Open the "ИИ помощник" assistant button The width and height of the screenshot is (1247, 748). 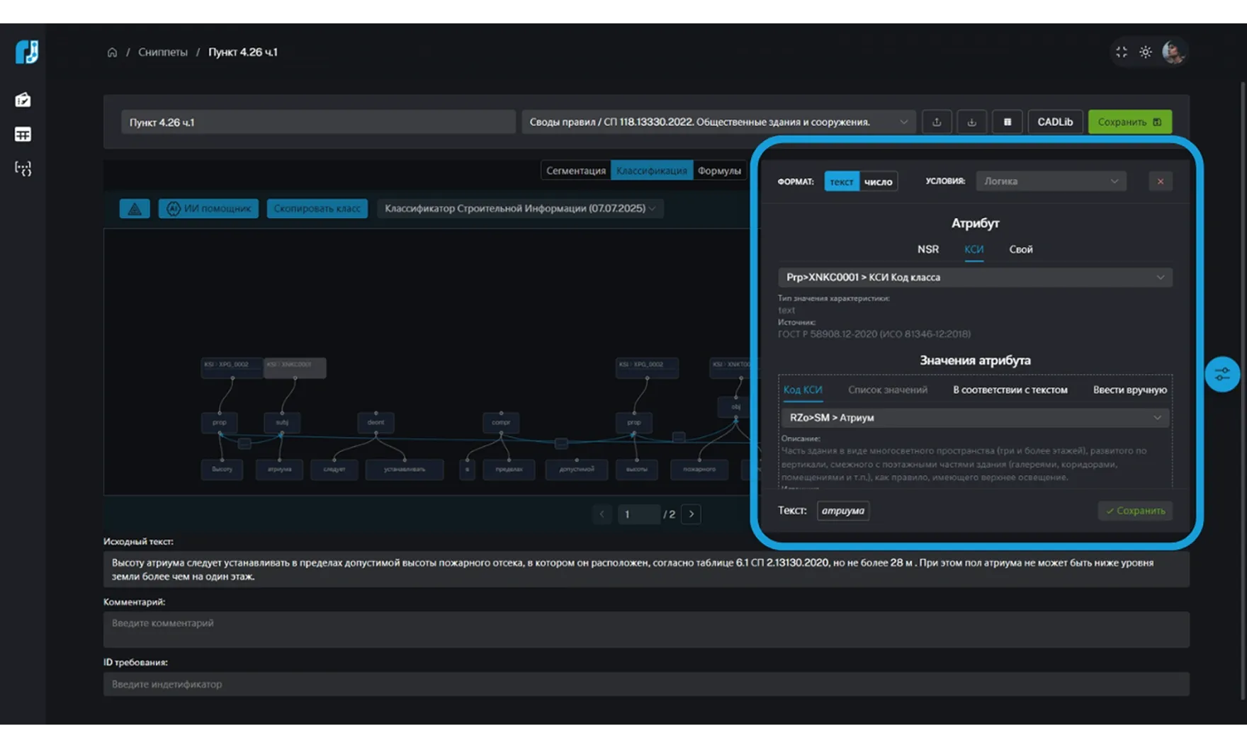pyautogui.click(x=208, y=208)
